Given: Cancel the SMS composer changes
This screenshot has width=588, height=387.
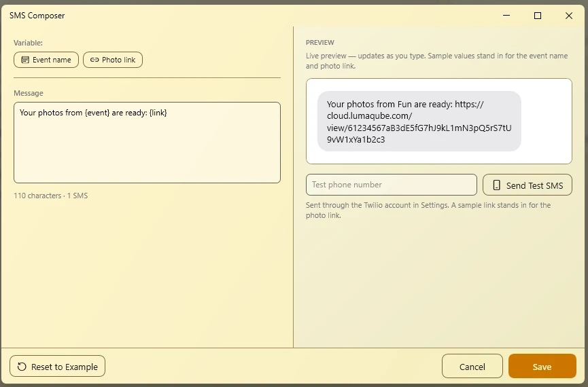Looking at the screenshot, I should 472,367.
